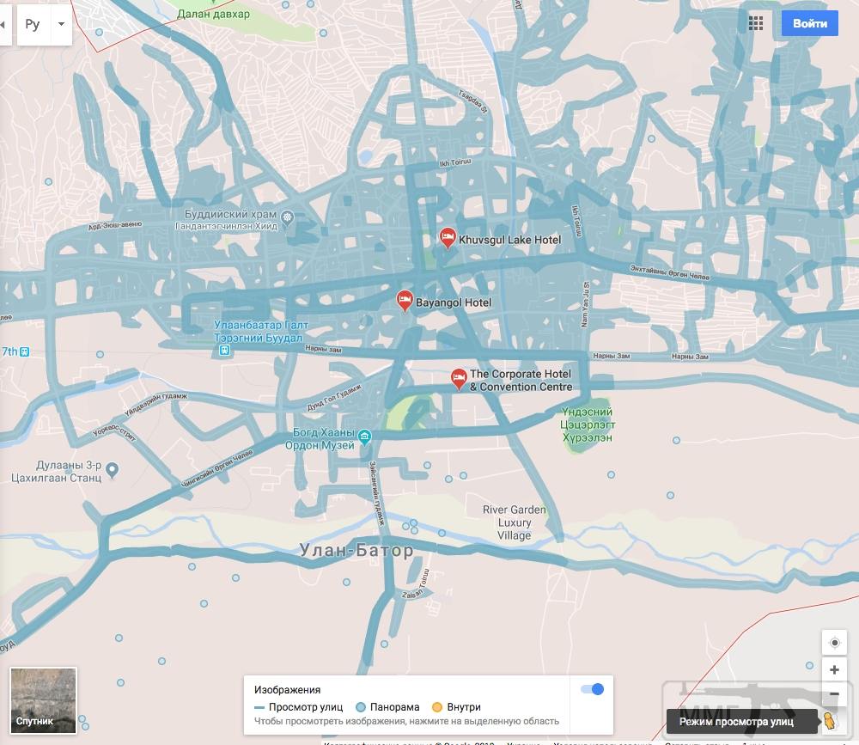Collapse the side panel with the left arrow
The height and width of the screenshot is (745, 859).
click(3, 24)
